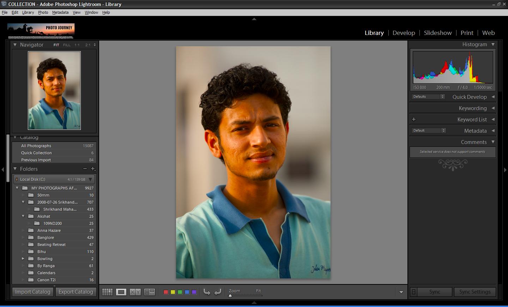Activate Survey view
The width and height of the screenshot is (508, 307).
149,292
